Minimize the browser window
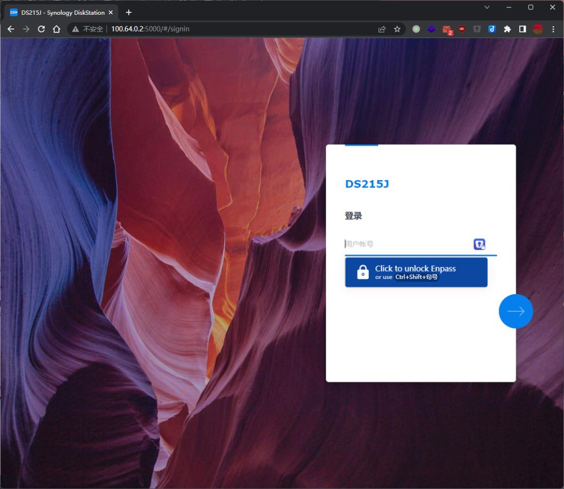The image size is (564, 489). 509,7
